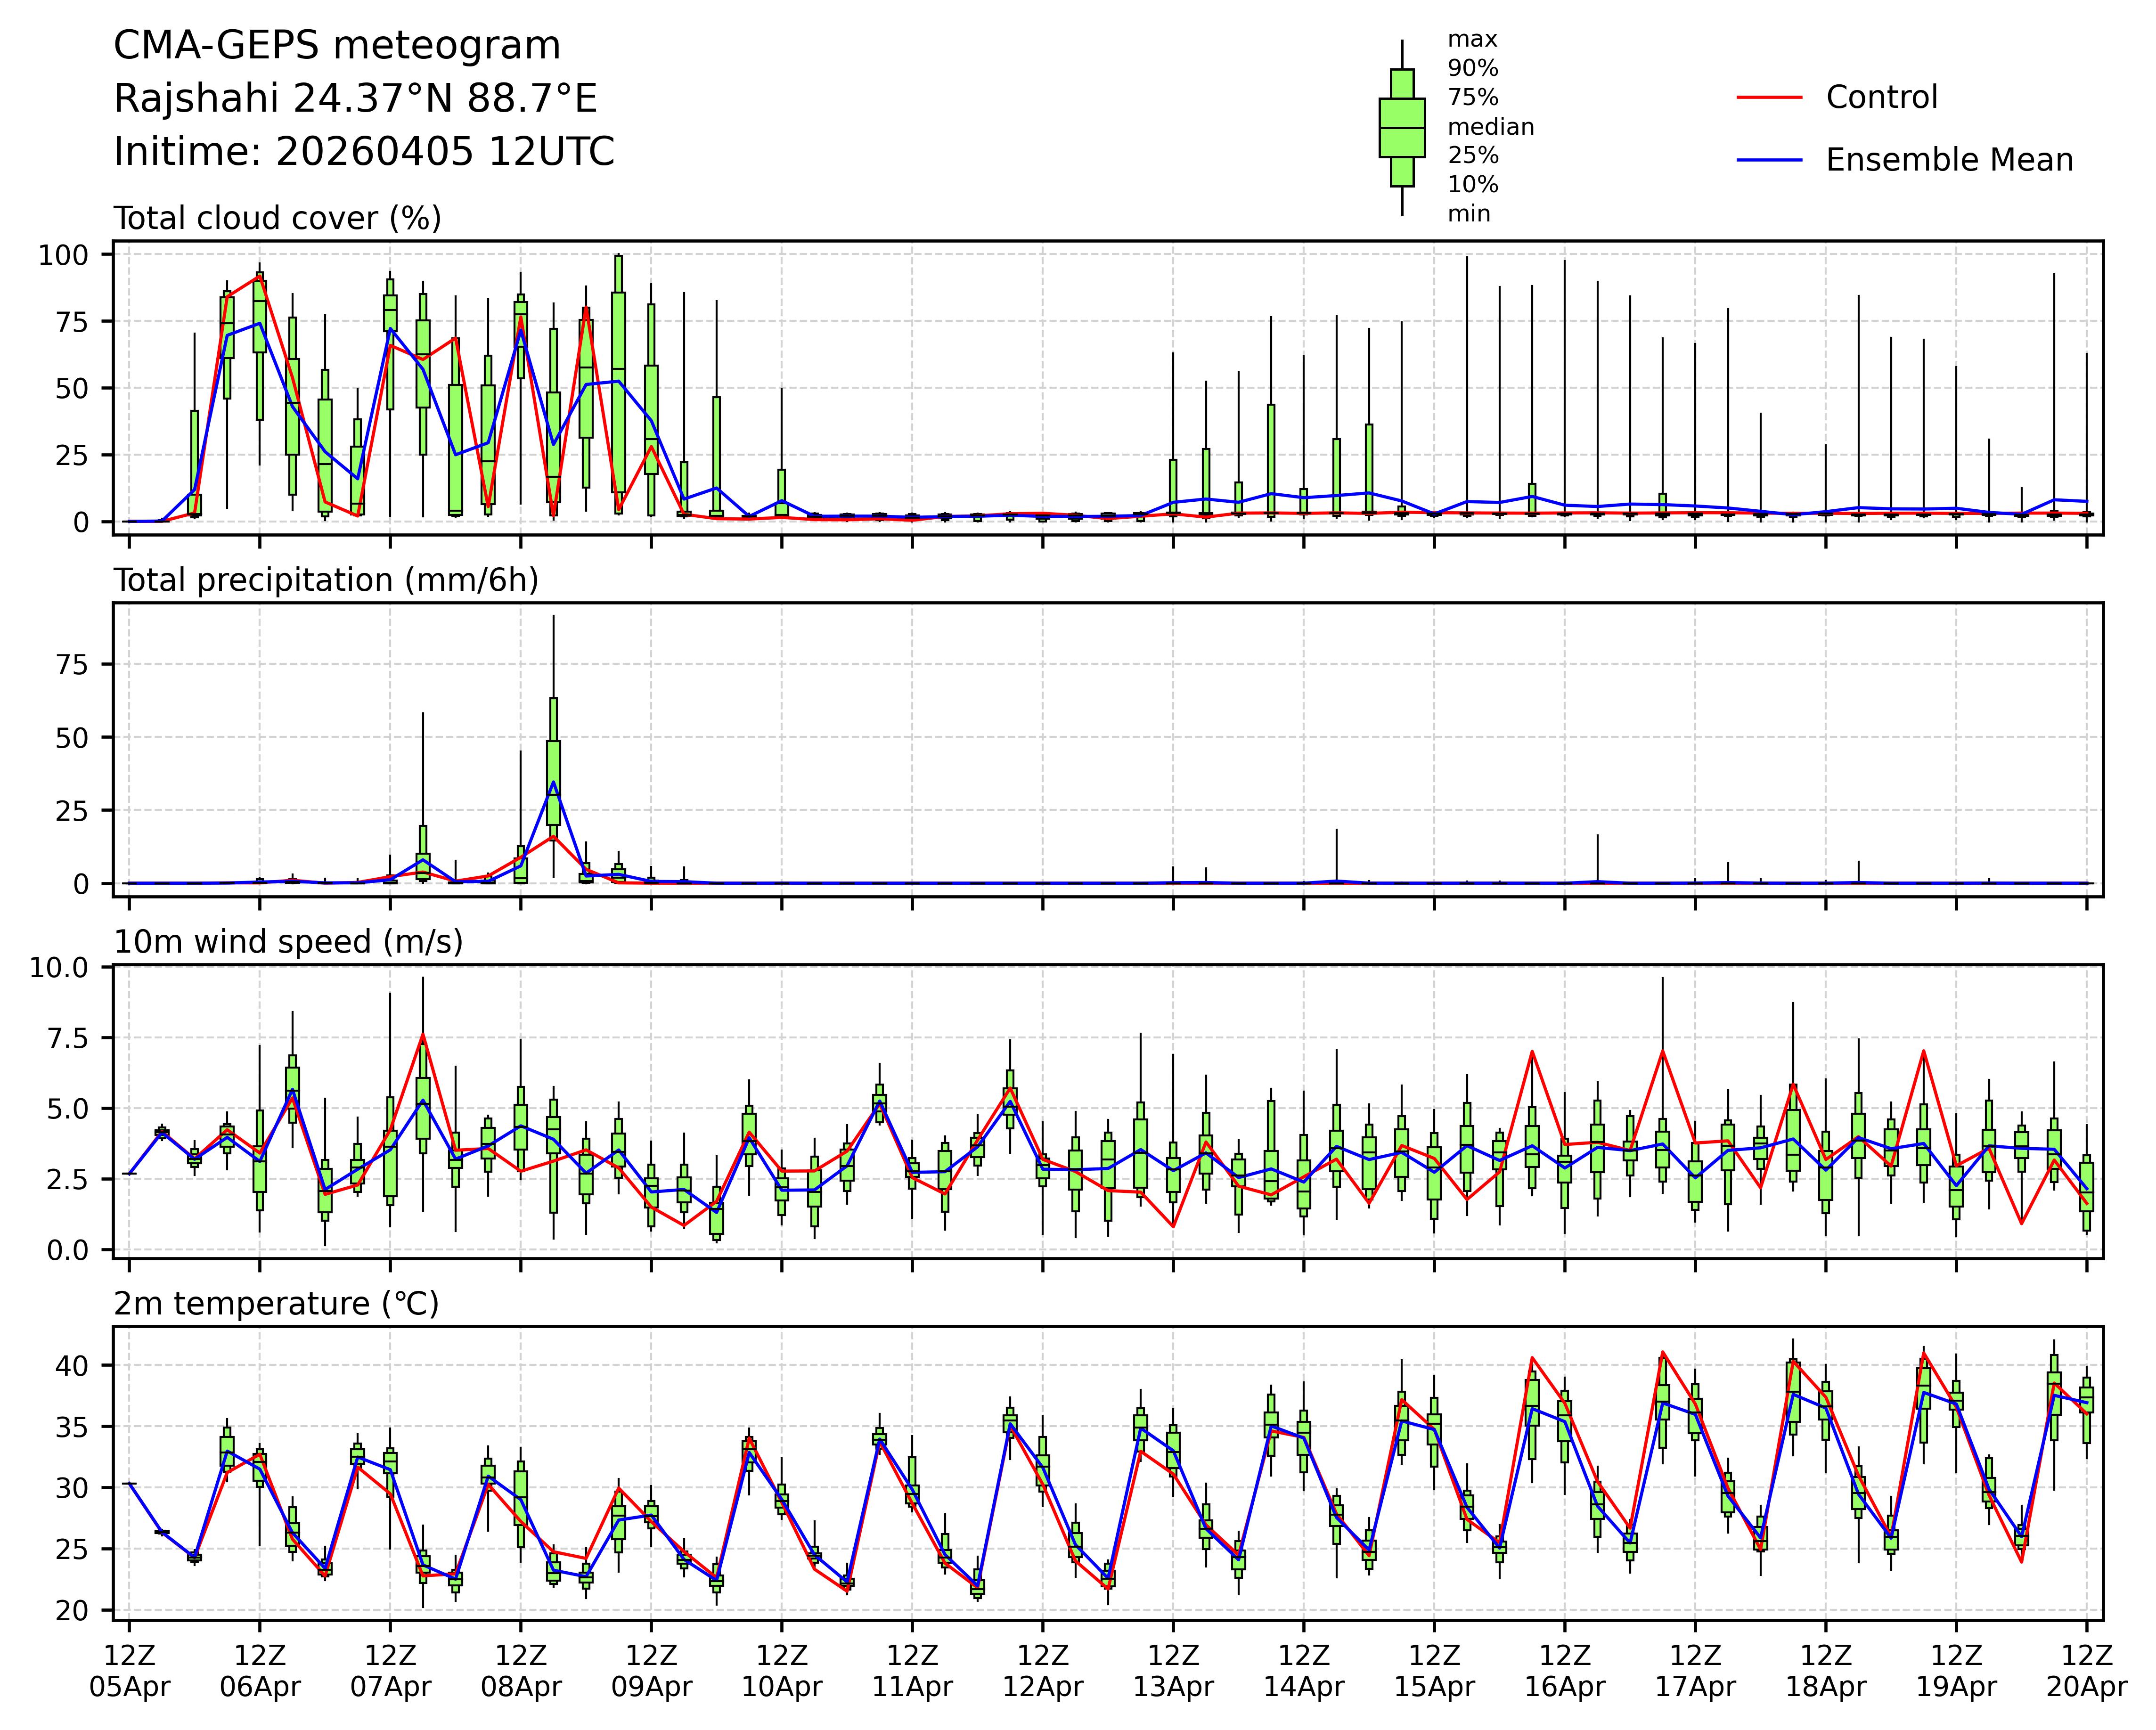The width and height of the screenshot is (2156, 1730).
Task: Click the Total cloud cover panel title
Action: point(277,218)
